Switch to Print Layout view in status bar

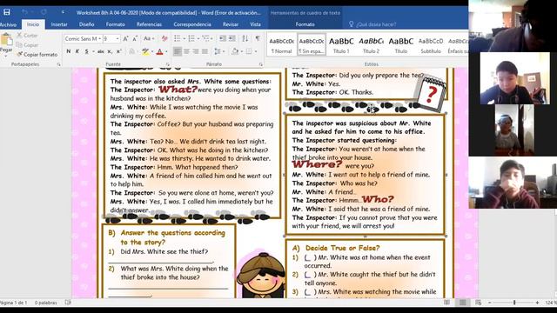462,303
